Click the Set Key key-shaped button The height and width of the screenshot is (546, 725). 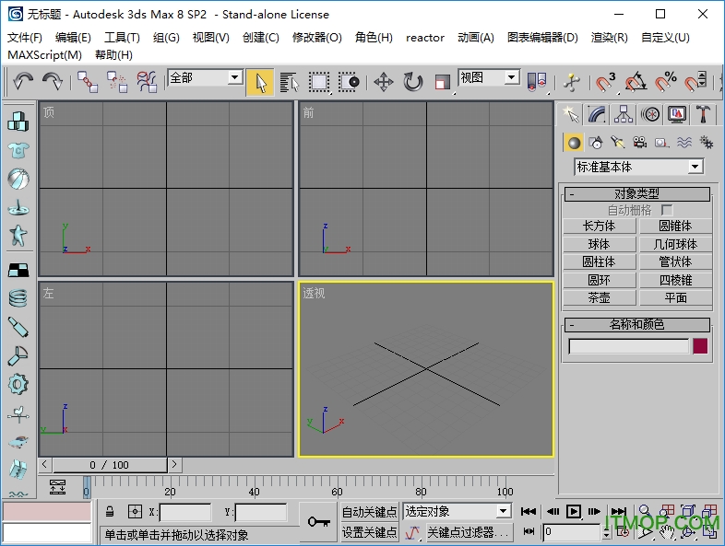click(319, 522)
